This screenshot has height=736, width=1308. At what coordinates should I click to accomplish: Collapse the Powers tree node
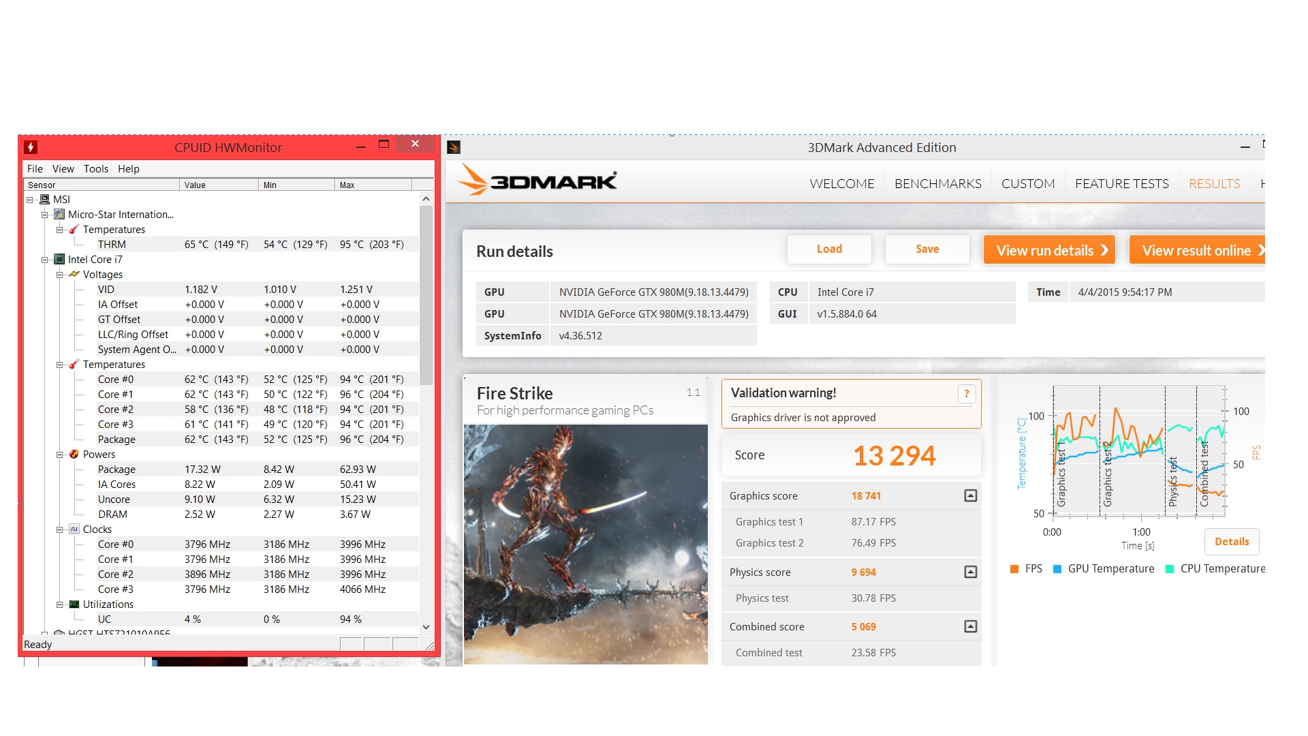tap(60, 455)
